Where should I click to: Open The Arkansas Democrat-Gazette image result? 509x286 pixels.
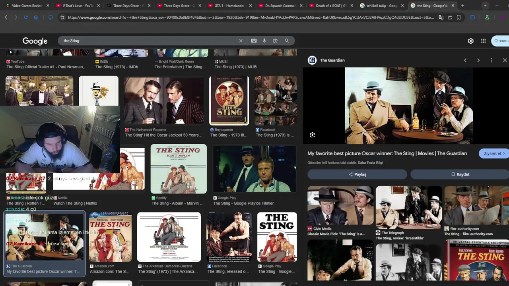169,237
